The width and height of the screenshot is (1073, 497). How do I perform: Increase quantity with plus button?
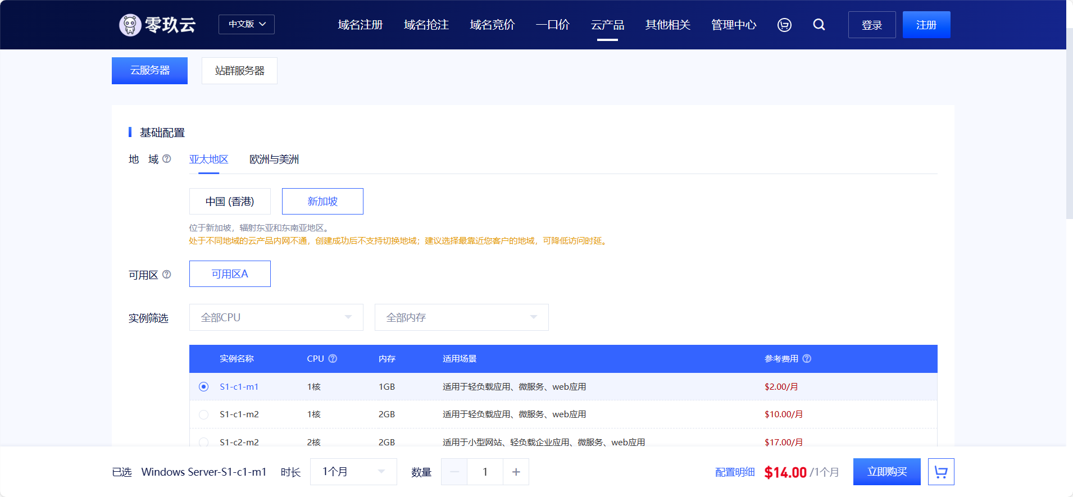coord(516,472)
